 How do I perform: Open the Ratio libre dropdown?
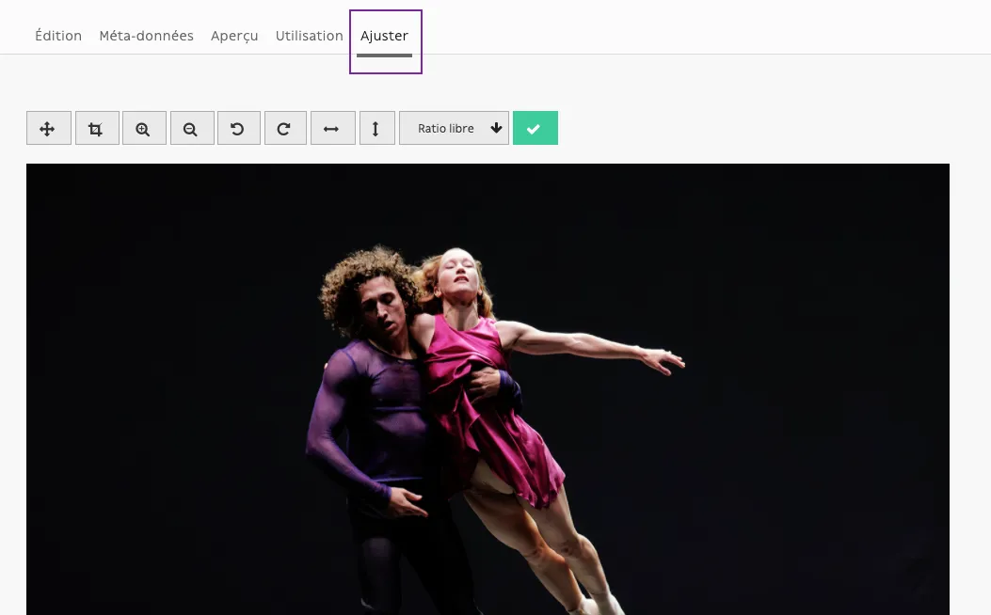[454, 128]
